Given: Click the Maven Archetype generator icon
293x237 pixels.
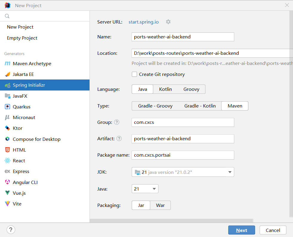Looking at the screenshot, I should click(7, 64).
